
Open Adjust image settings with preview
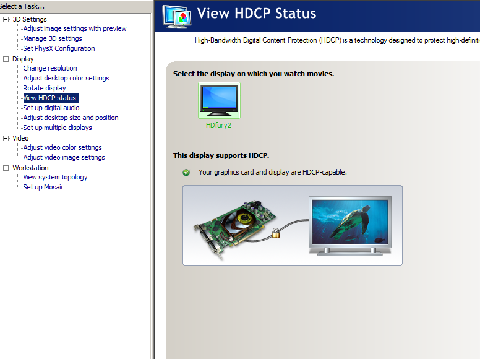coord(74,28)
